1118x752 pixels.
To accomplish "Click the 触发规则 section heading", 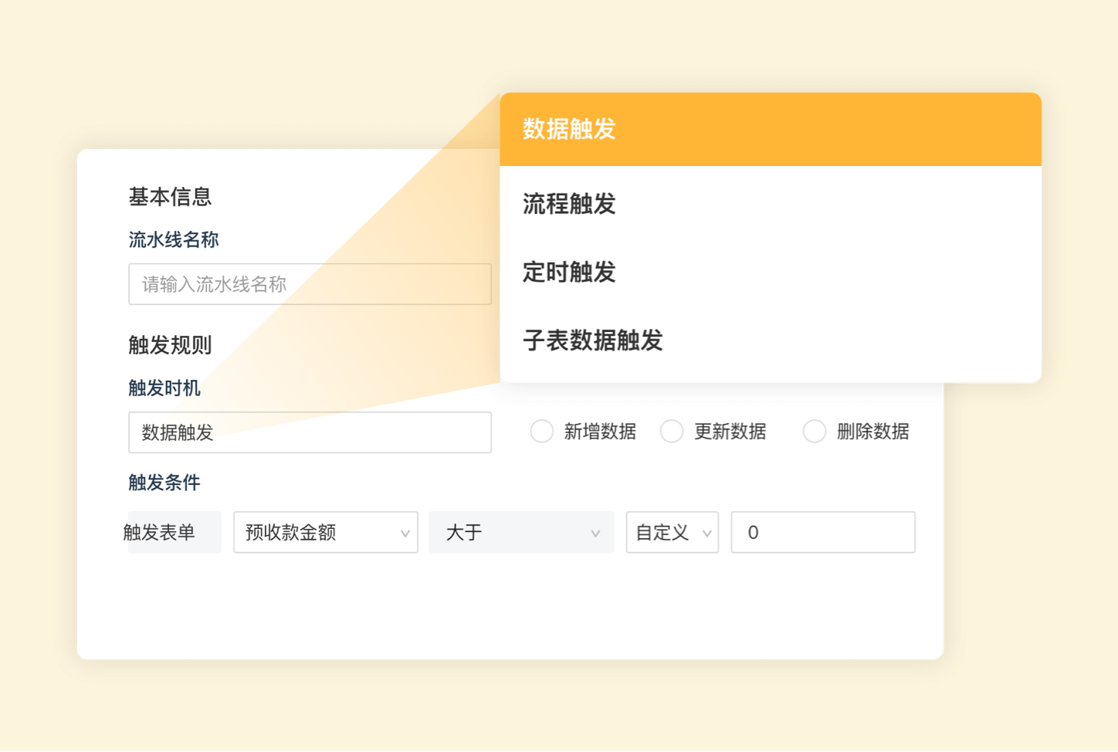I will 169,345.
